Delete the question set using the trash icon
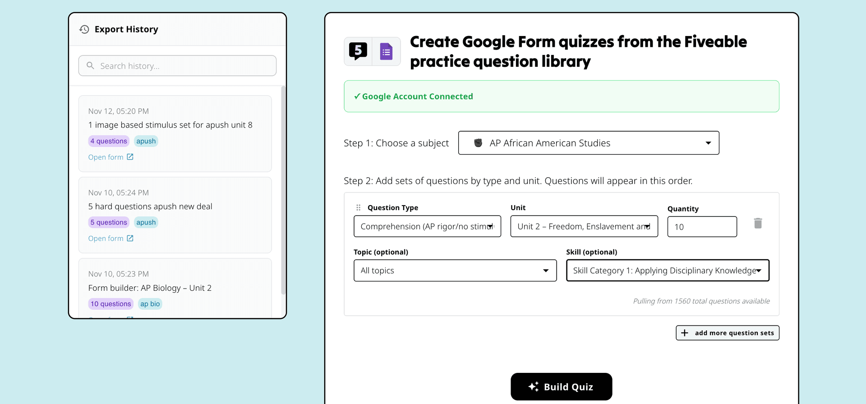The height and width of the screenshot is (404, 866). [758, 223]
